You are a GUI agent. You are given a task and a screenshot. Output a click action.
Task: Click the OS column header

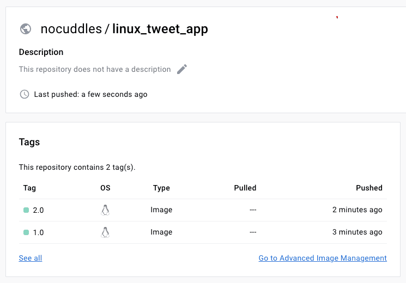tap(105, 188)
